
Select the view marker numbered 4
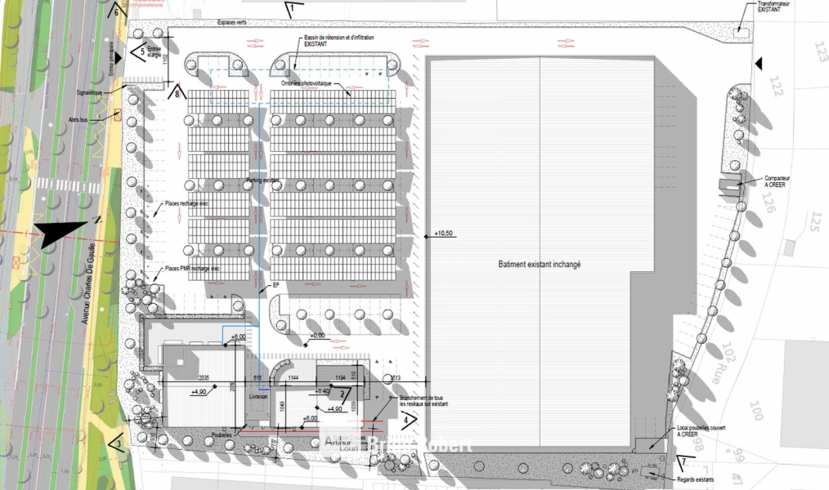click(406, 421)
